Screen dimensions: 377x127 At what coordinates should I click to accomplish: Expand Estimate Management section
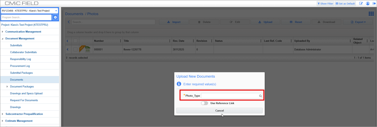pyautogui.click(x=3, y=121)
